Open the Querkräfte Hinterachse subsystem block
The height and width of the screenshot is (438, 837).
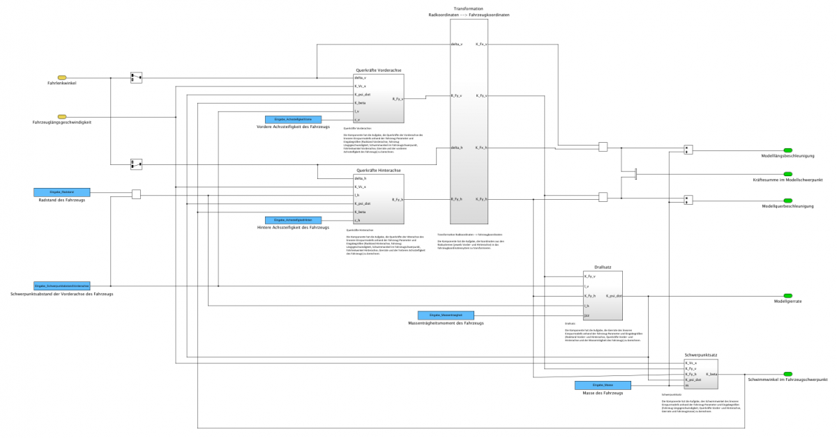click(x=379, y=199)
